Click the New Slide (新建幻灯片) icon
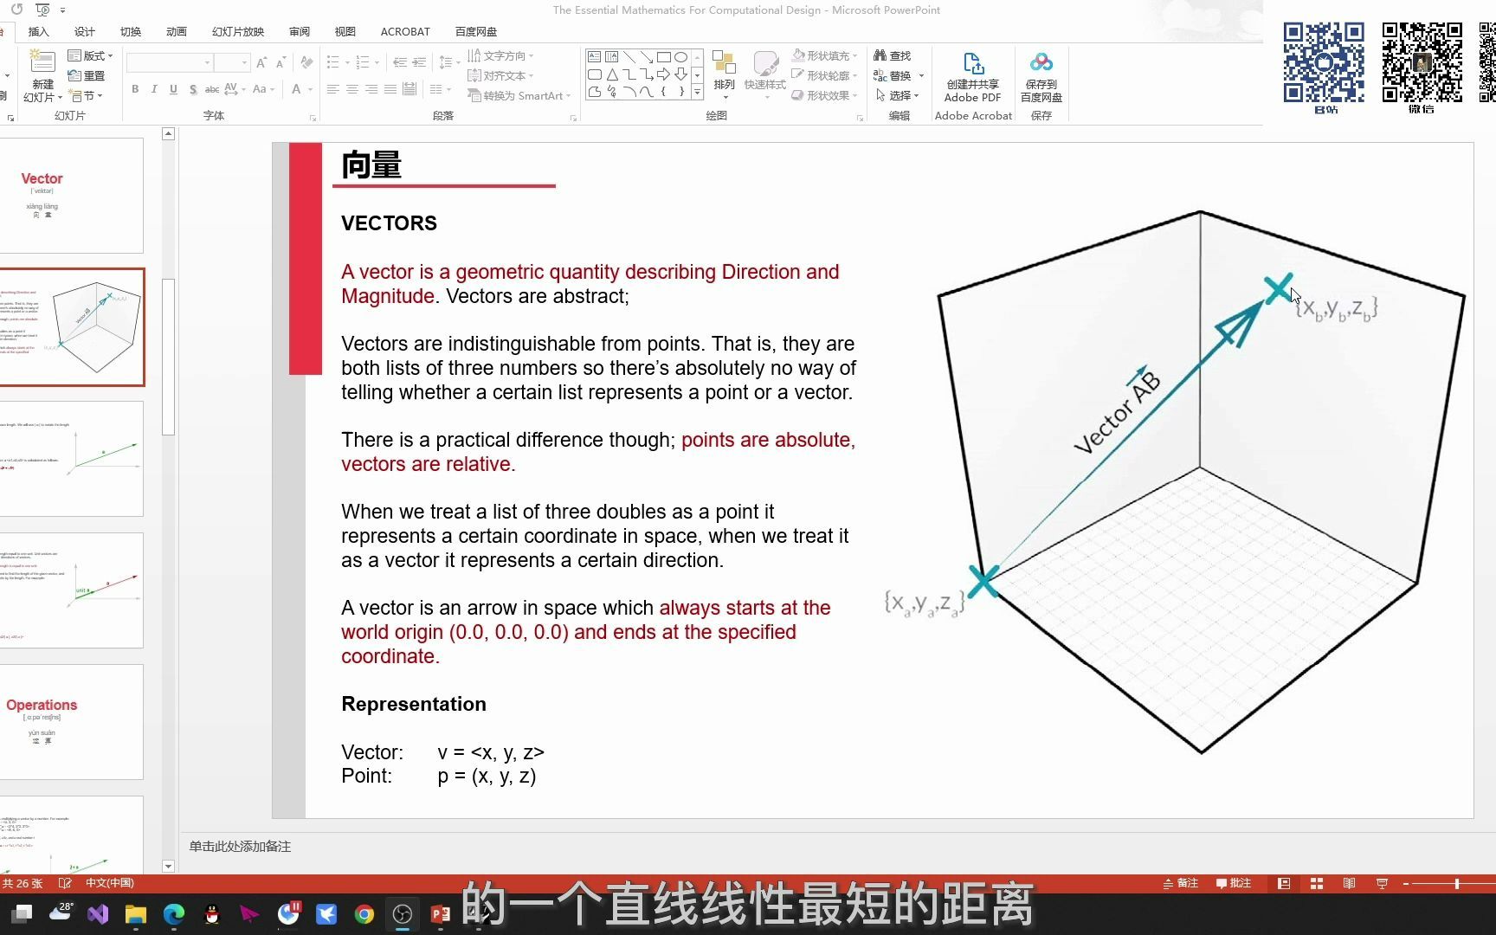The width and height of the screenshot is (1496, 935). [42, 62]
